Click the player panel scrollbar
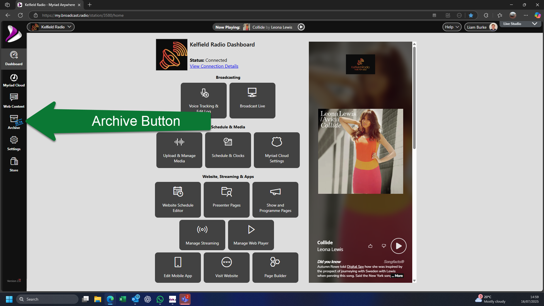 pos(414,98)
